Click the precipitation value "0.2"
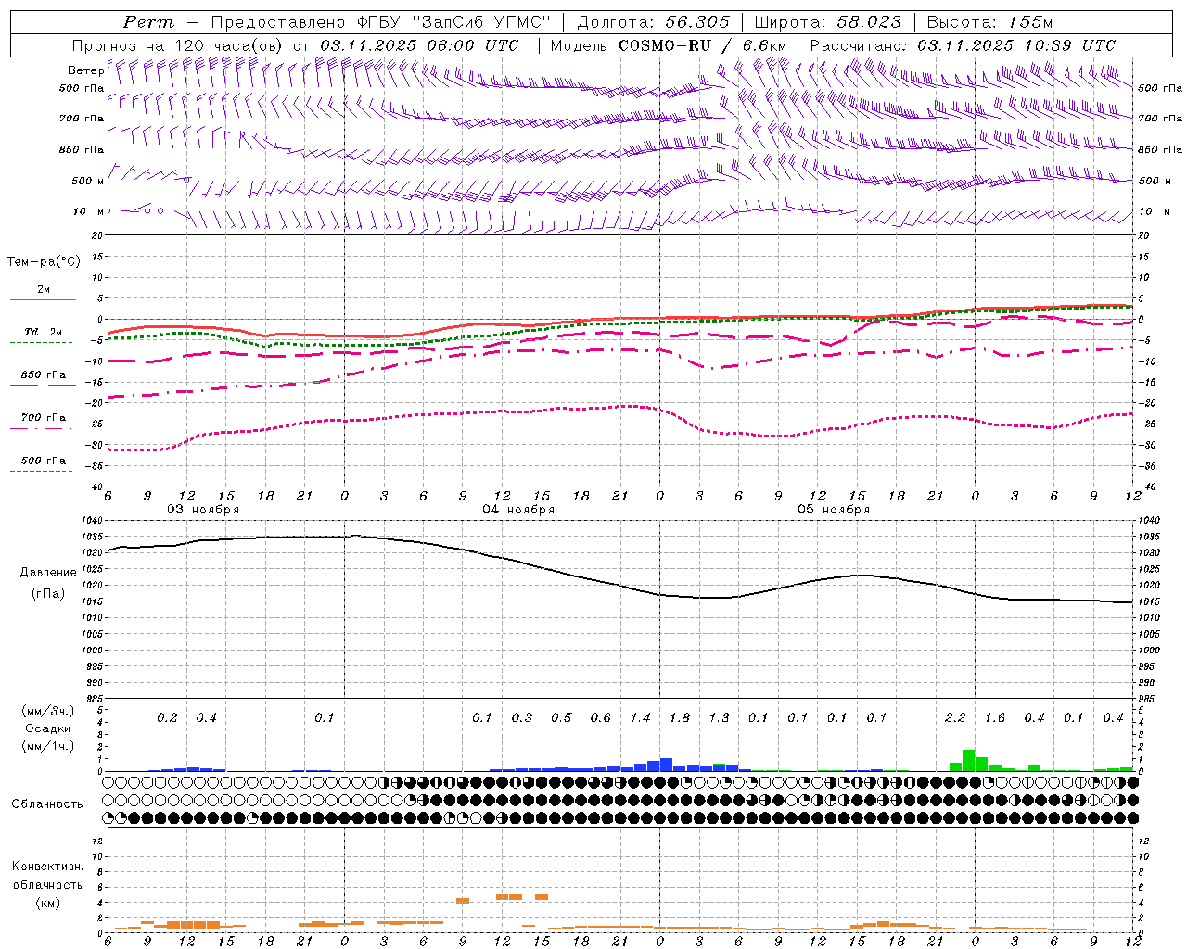This screenshot has width=1187, height=949. 167,717
